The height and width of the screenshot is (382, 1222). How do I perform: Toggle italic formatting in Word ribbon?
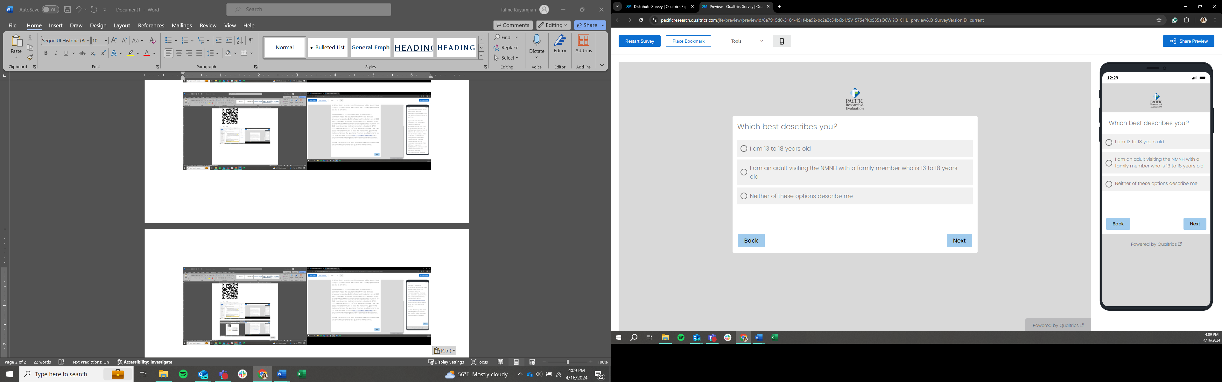(x=56, y=53)
